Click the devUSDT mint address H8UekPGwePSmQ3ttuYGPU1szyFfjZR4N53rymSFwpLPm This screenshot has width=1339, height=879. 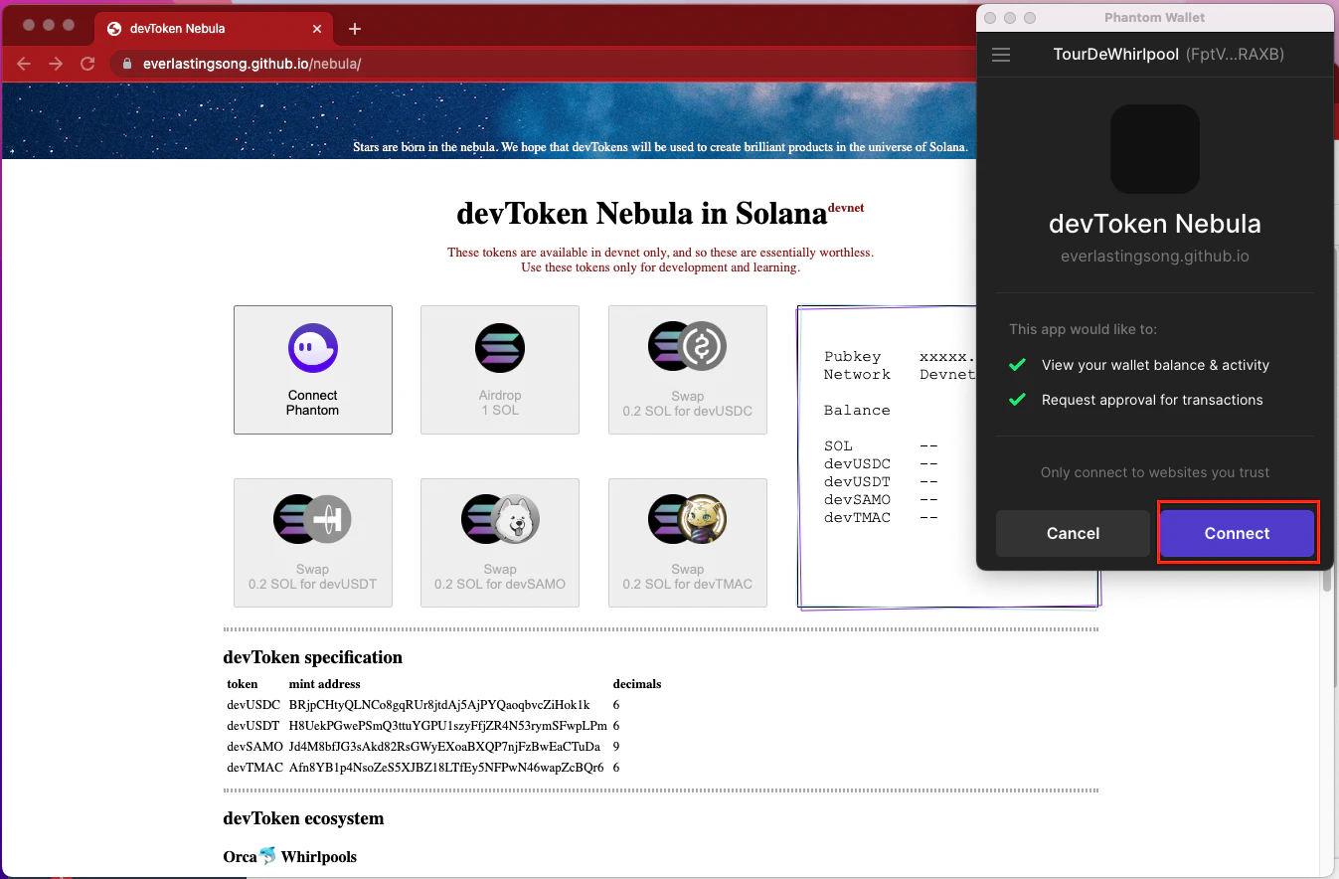pyautogui.click(x=448, y=726)
